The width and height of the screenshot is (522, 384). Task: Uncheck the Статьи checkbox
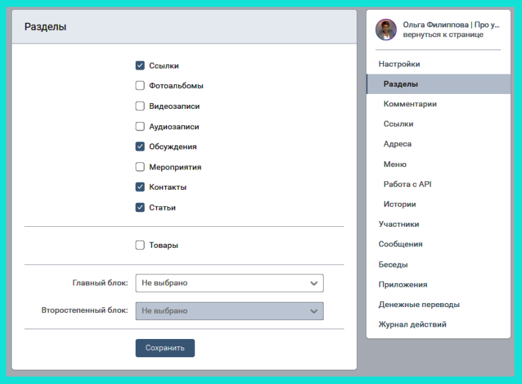click(x=140, y=207)
